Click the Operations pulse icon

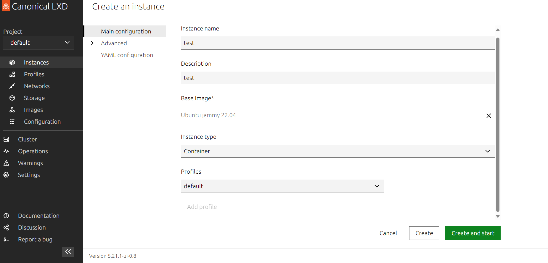(x=6, y=151)
